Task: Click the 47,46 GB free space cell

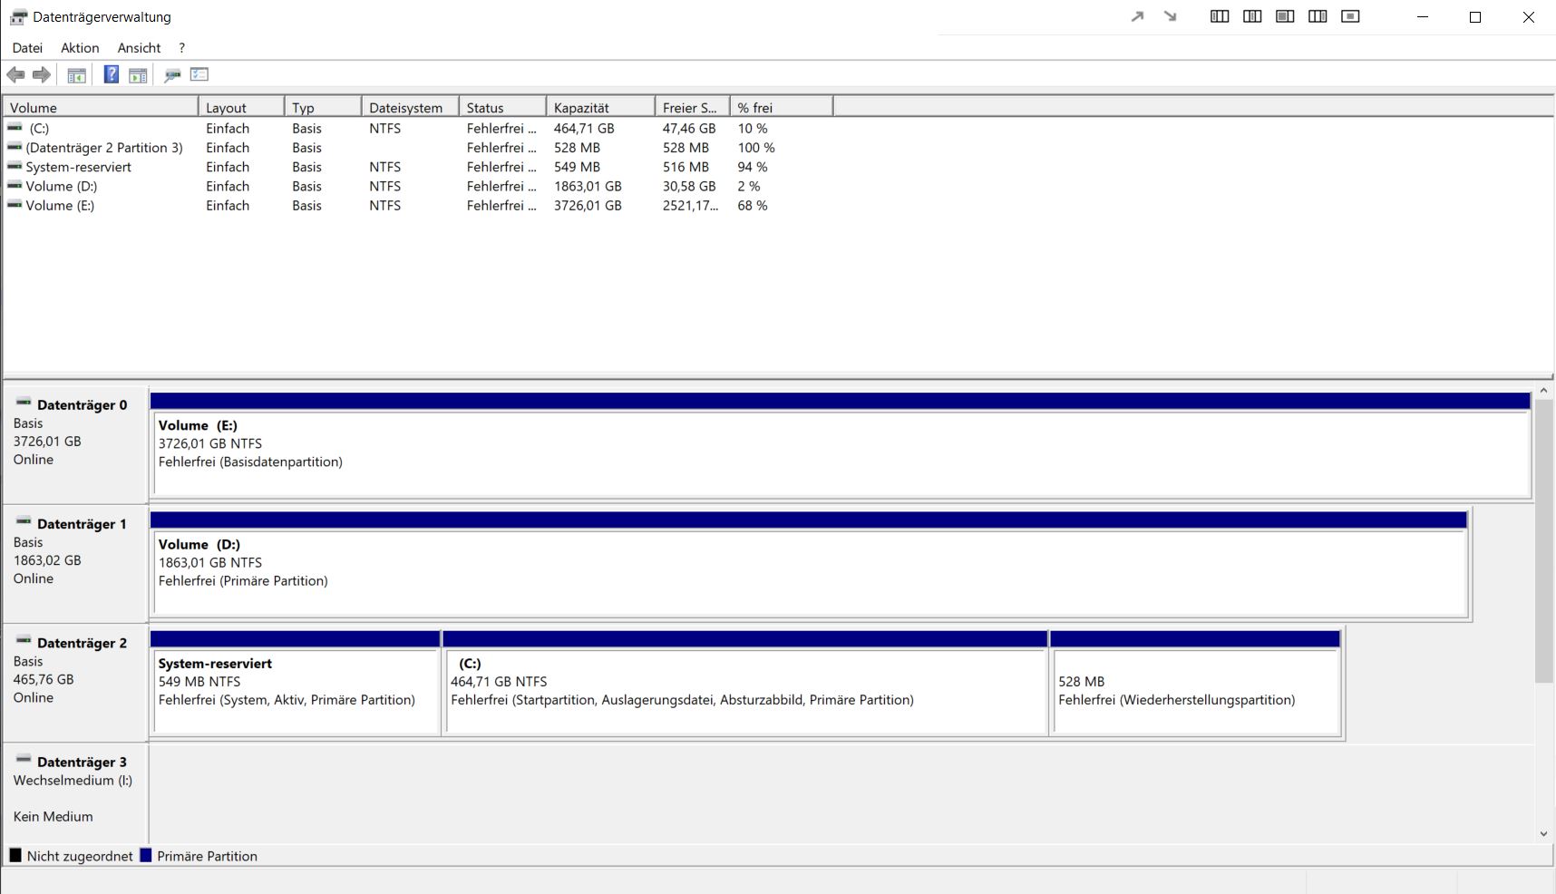Action: click(x=689, y=128)
